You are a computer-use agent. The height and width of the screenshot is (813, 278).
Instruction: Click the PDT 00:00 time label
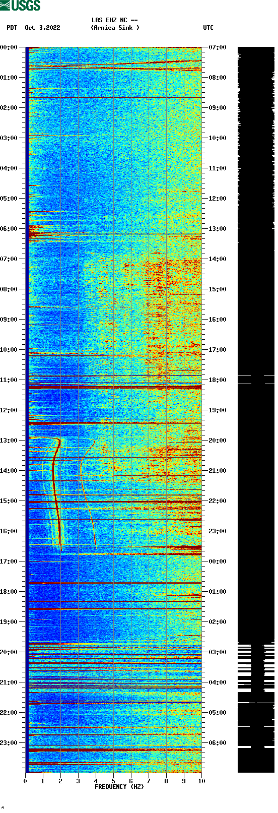click(x=9, y=47)
